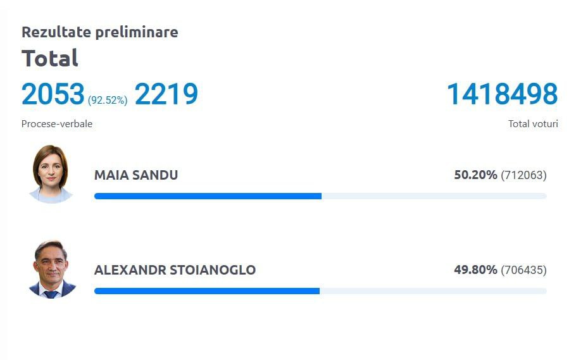
Task: Click the unfilled part of Stoianoglo's bar
Action: 434,291
